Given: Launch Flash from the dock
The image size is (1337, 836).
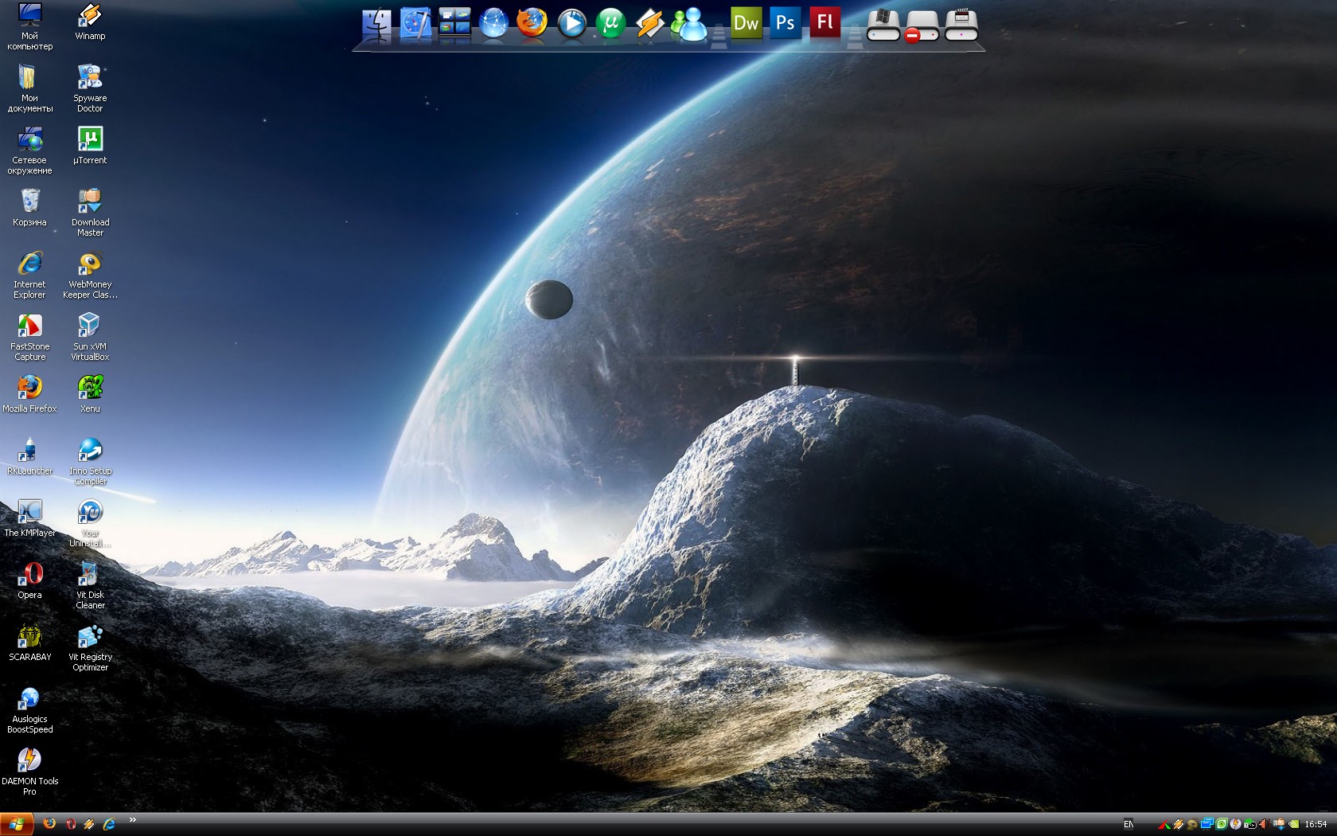Looking at the screenshot, I should [x=824, y=22].
